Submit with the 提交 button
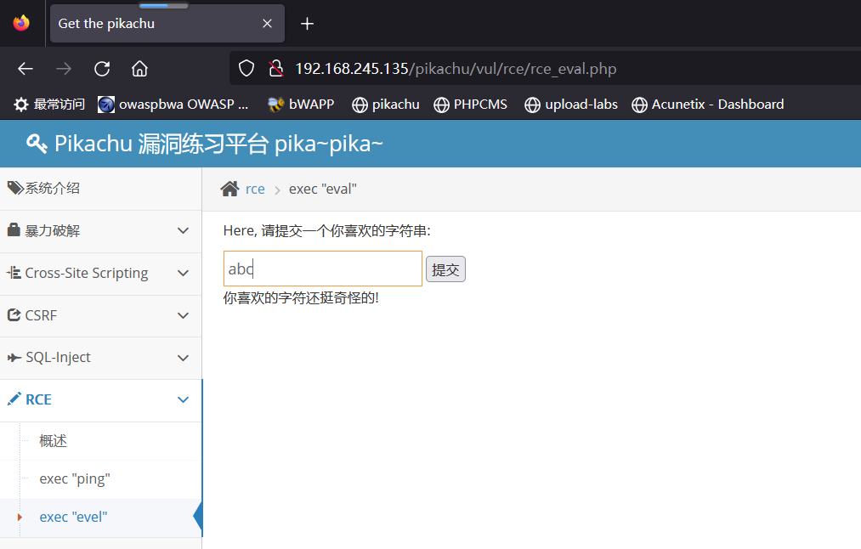 click(x=445, y=269)
